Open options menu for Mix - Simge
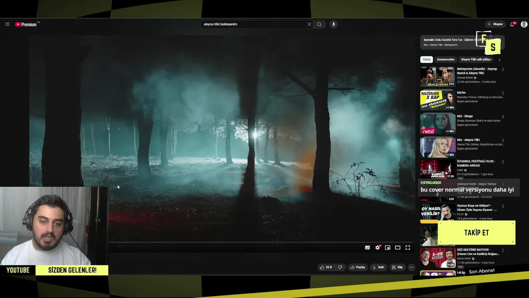 (503, 117)
